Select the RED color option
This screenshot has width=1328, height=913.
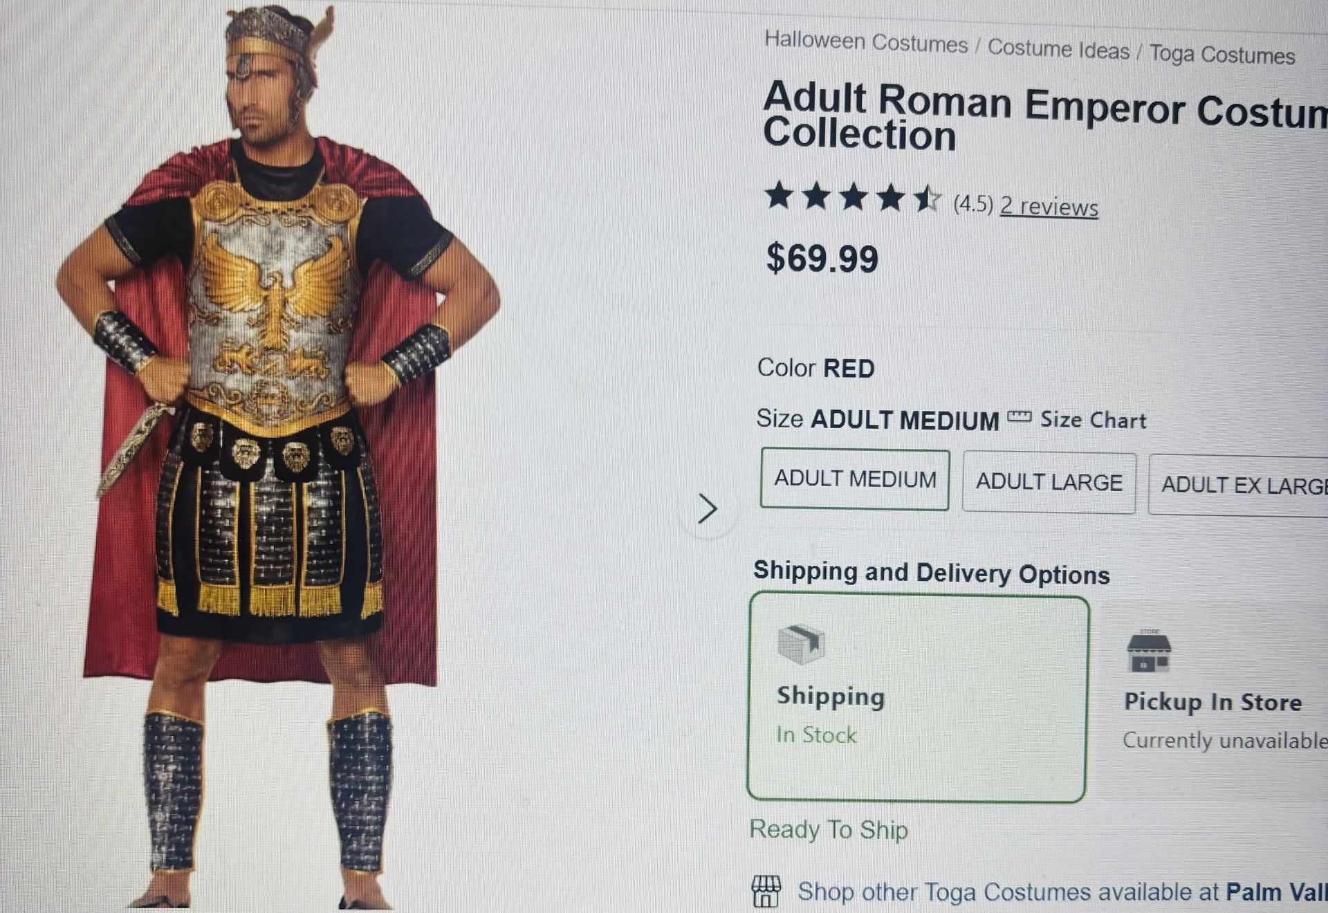tap(848, 368)
